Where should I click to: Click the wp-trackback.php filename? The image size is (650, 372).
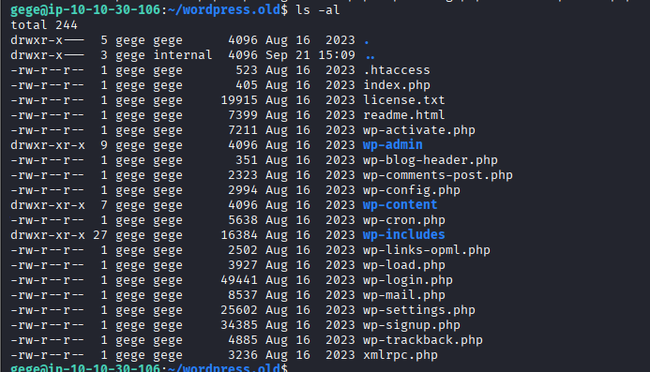[x=423, y=340]
